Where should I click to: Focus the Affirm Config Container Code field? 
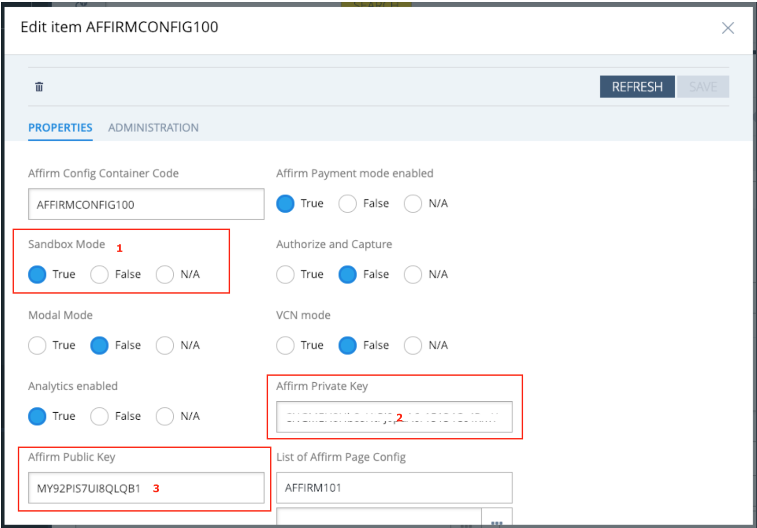(146, 204)
